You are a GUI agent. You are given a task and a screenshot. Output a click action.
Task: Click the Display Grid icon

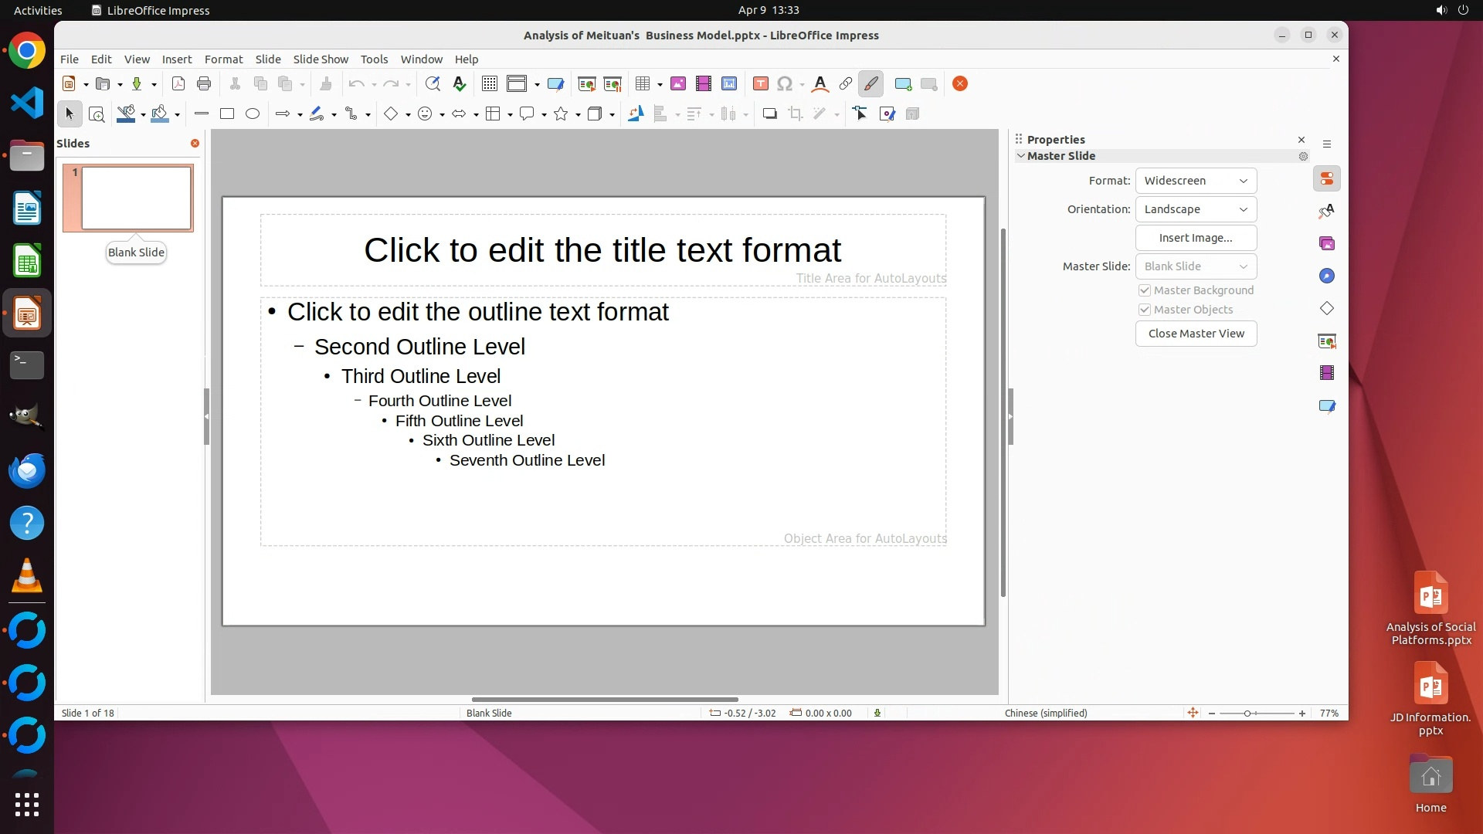(x=490, y=84)
